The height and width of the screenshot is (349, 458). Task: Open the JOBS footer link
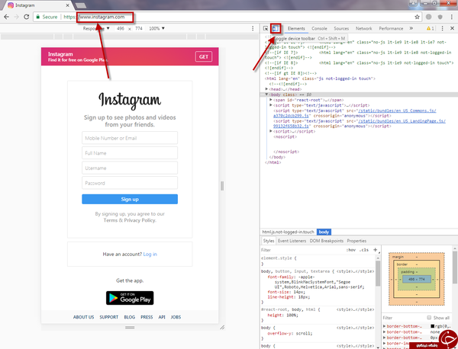pos(176,317)
